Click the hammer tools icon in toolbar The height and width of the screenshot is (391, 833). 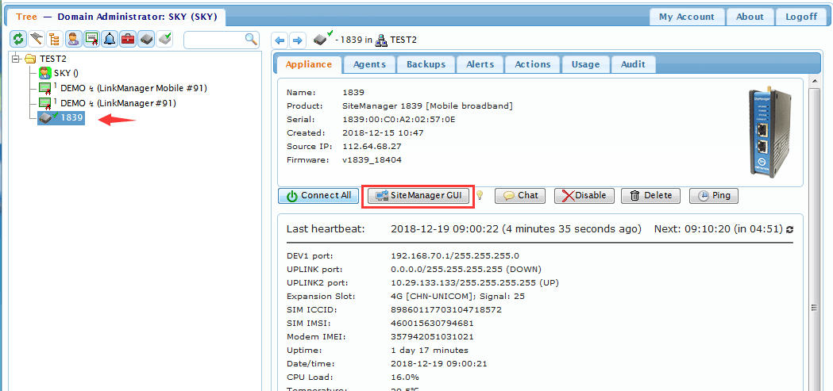click(37, 39)
